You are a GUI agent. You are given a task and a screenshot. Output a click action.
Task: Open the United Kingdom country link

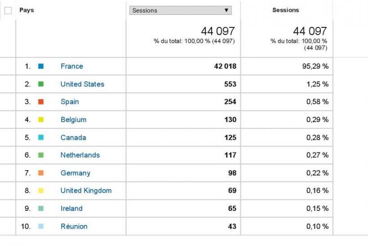click(86, 191)
